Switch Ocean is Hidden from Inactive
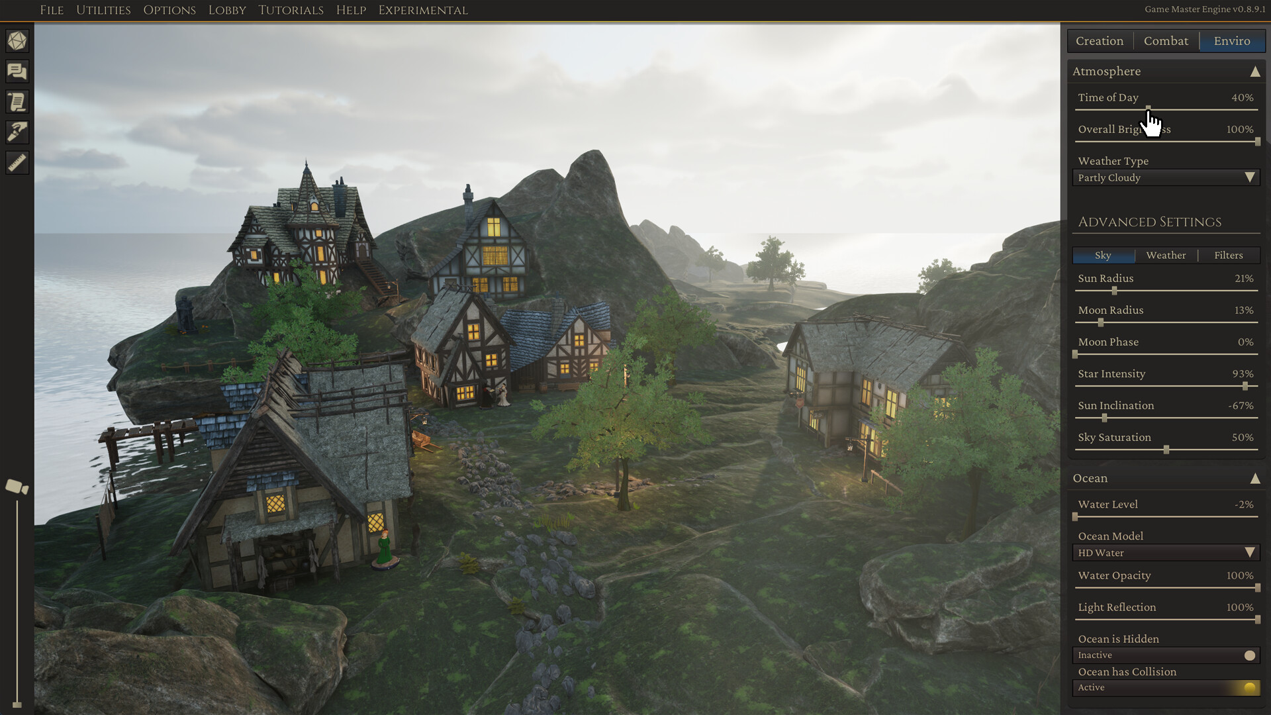The image size is (1271, 715). pyautogui.click(x=1166, y=655)
